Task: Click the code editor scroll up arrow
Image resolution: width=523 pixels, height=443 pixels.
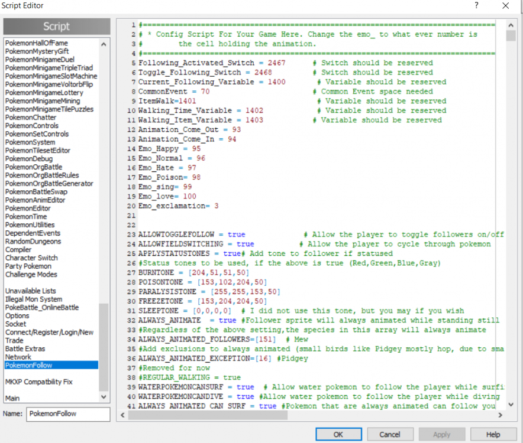Action: point(511,25)
